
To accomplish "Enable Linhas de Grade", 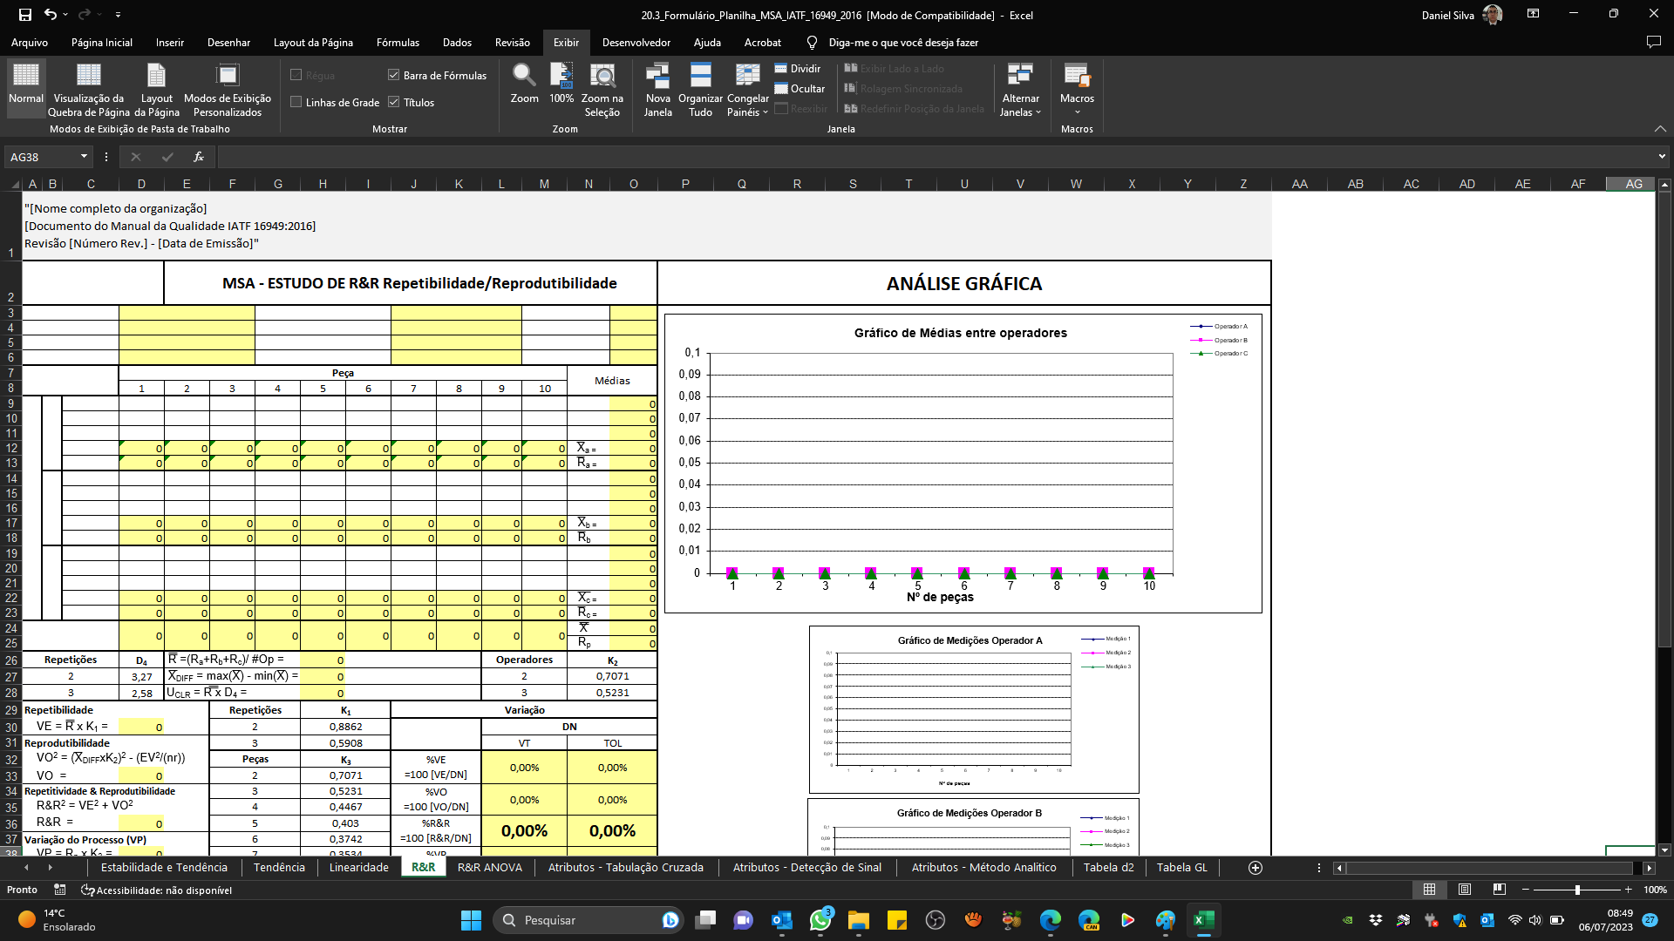I will click(297, 102).
